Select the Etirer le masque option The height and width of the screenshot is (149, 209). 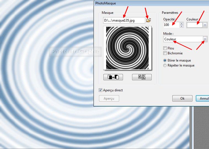(x=165, y=60)
